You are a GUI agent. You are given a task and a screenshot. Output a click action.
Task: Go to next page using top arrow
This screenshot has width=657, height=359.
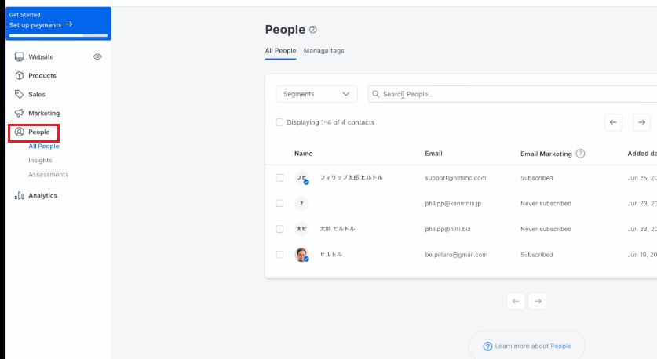coord(641,122)
